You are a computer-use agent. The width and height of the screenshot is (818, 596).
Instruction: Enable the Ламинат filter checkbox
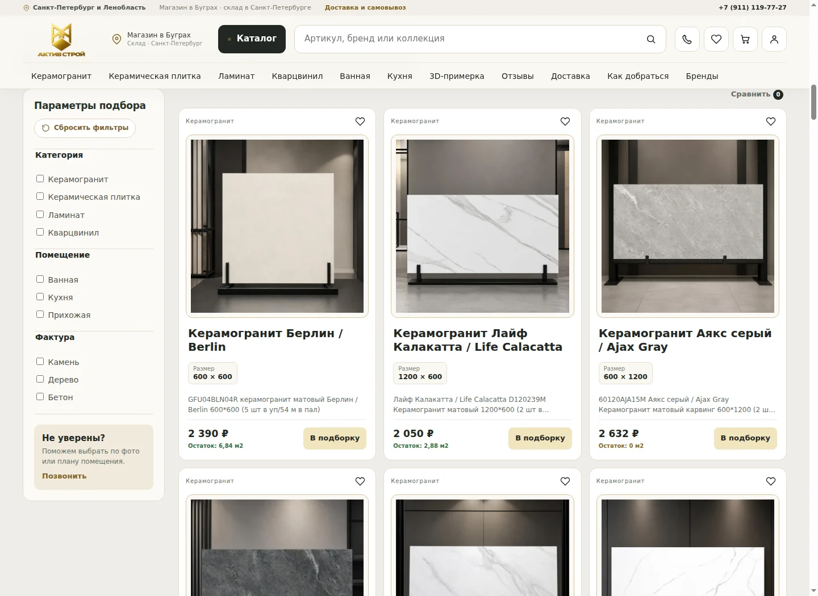pos(40,215)
